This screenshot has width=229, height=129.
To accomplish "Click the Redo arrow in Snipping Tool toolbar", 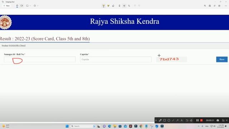I will [139, 6].
